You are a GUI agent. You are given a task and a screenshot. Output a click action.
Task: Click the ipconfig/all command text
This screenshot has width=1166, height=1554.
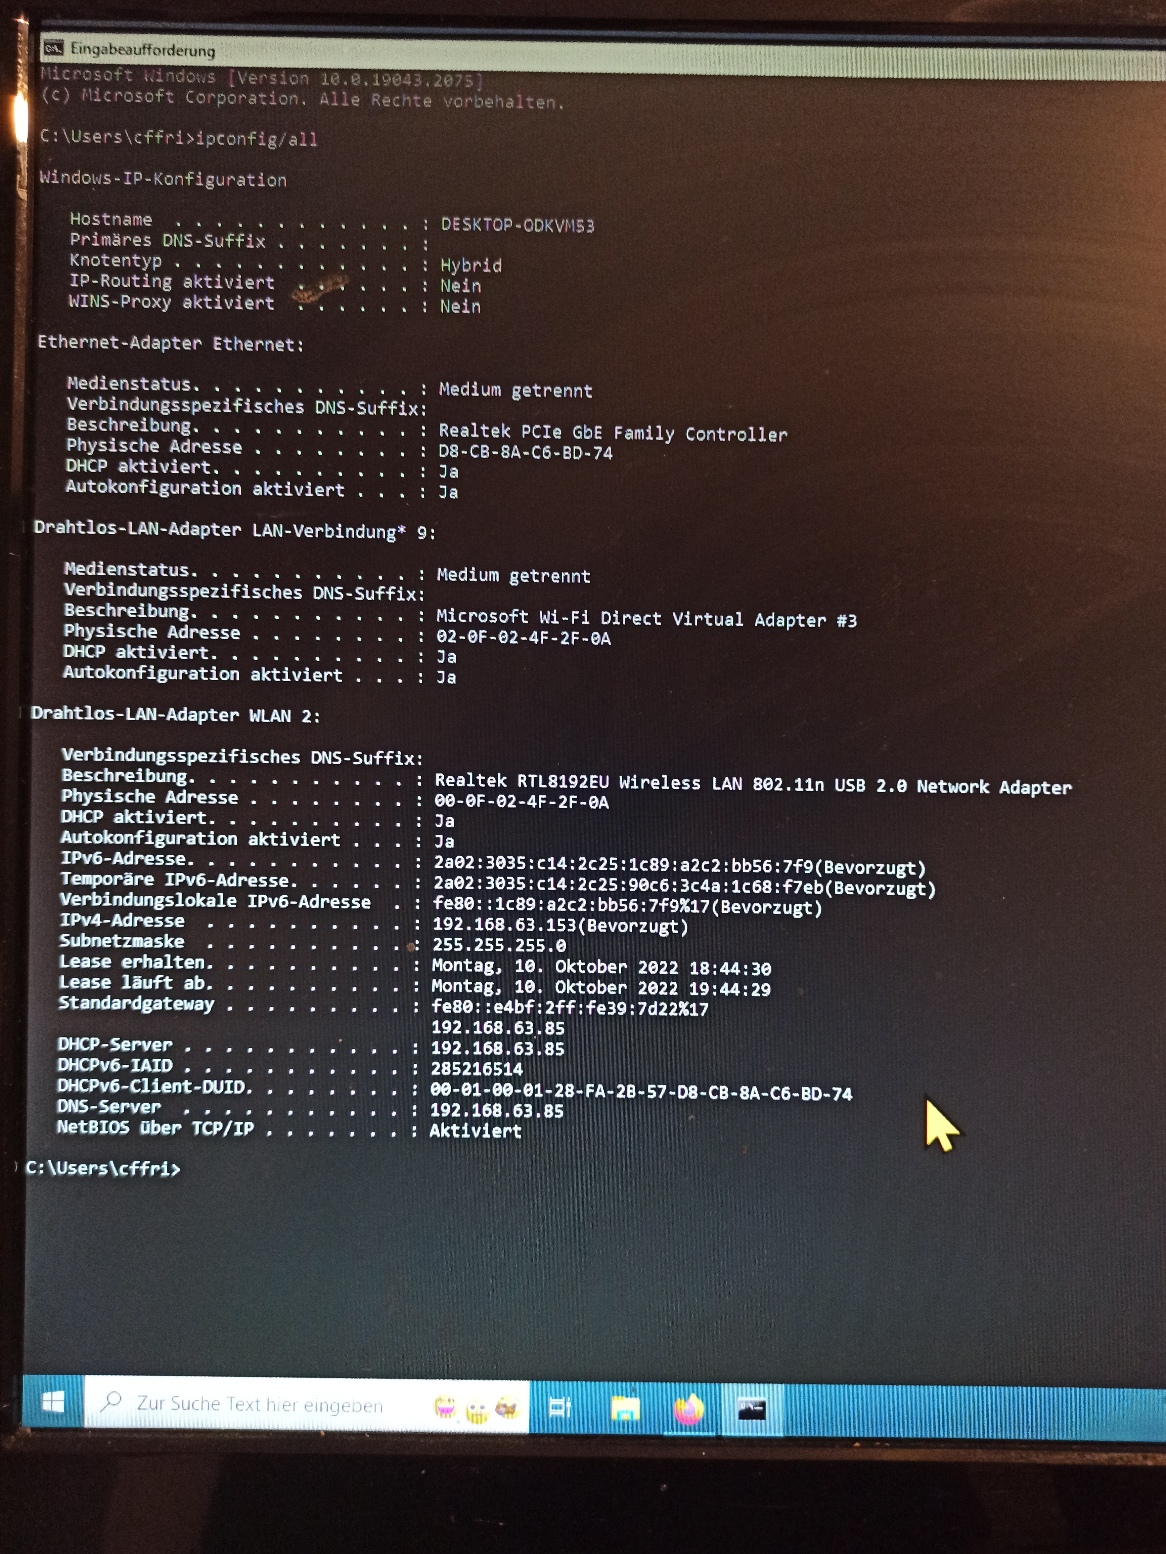pyautogui.click(x=256, y=138)
